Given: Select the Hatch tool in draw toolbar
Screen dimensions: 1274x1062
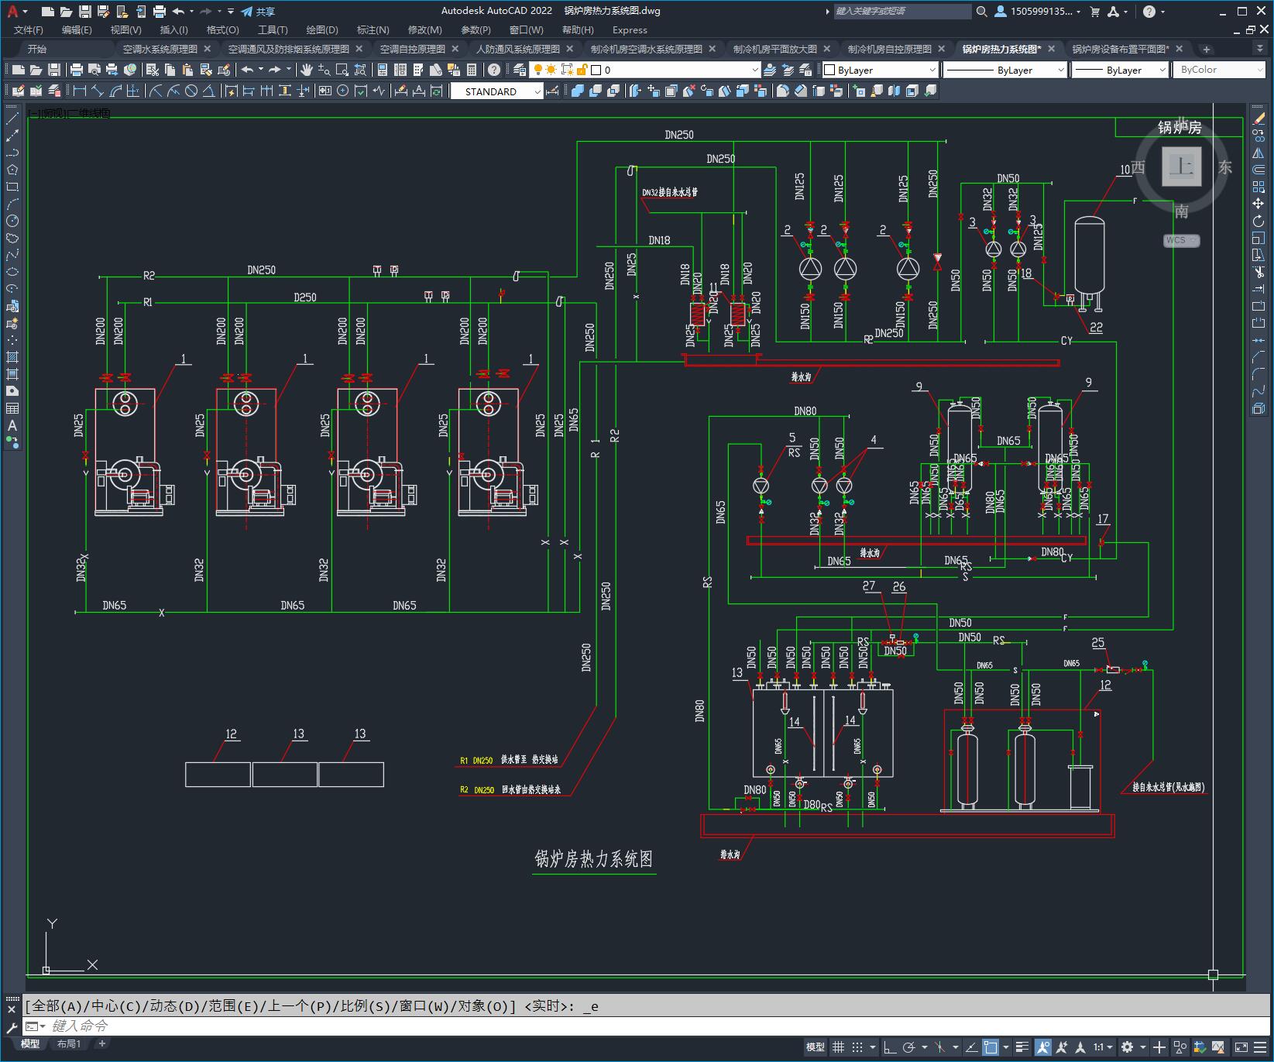Looking at the screenshot, I should [12, 357].
